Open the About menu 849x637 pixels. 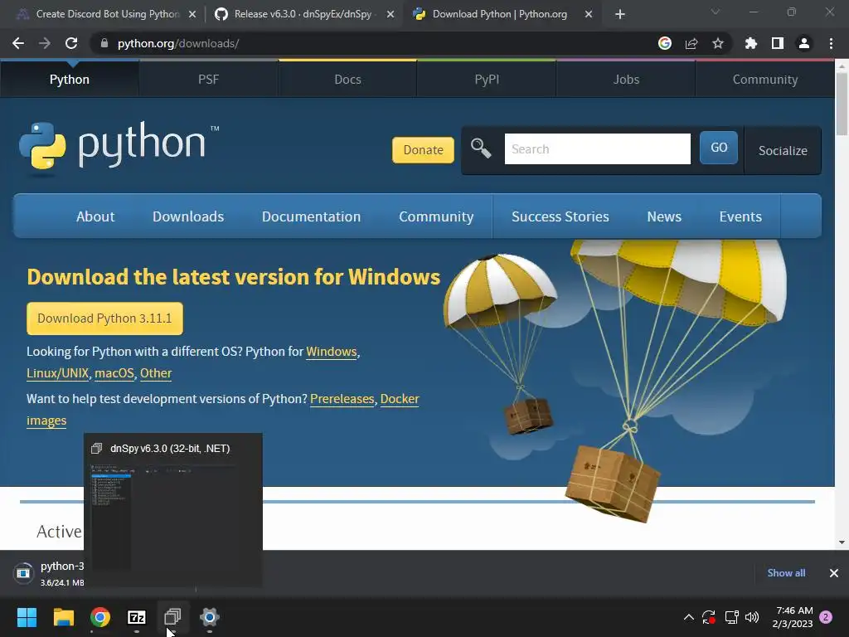(95, 216)
